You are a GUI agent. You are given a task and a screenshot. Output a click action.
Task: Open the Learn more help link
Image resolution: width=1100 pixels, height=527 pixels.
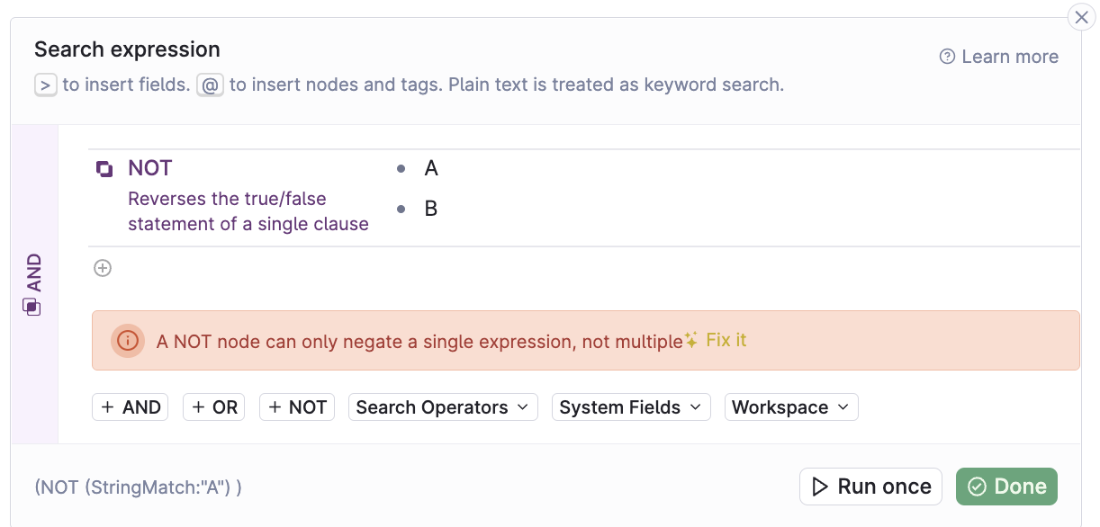point(999,57)
